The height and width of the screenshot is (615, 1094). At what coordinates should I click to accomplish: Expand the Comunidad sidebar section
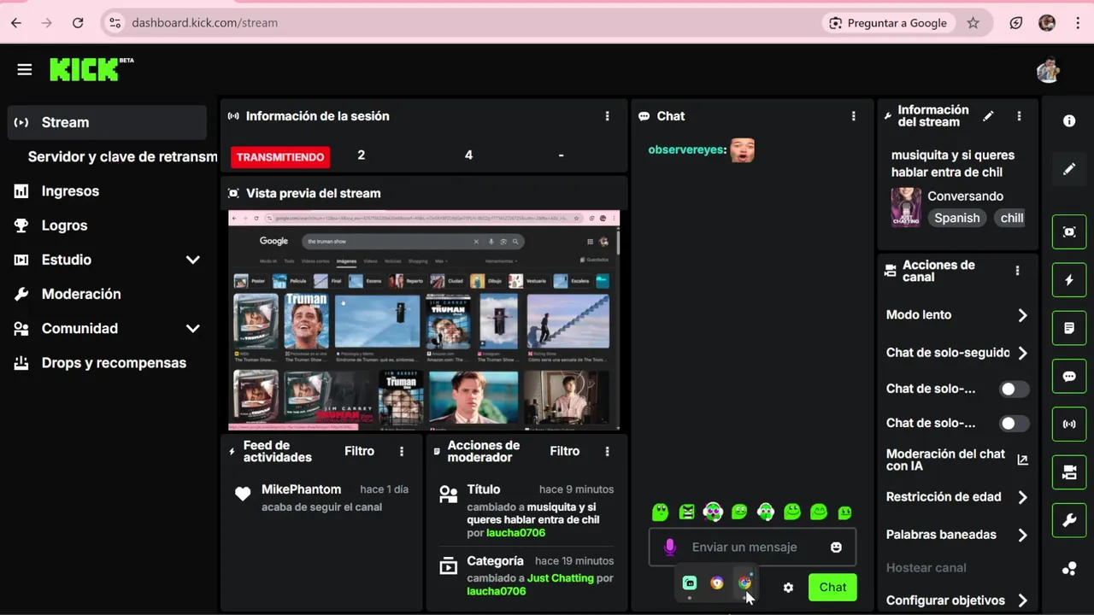click(193, 328)
